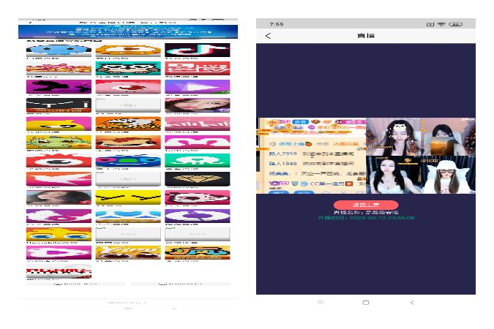Viewport: 494px width, 329px height.
Task: Click the red pill button below the stream
Action: click(x=365, y=205)
